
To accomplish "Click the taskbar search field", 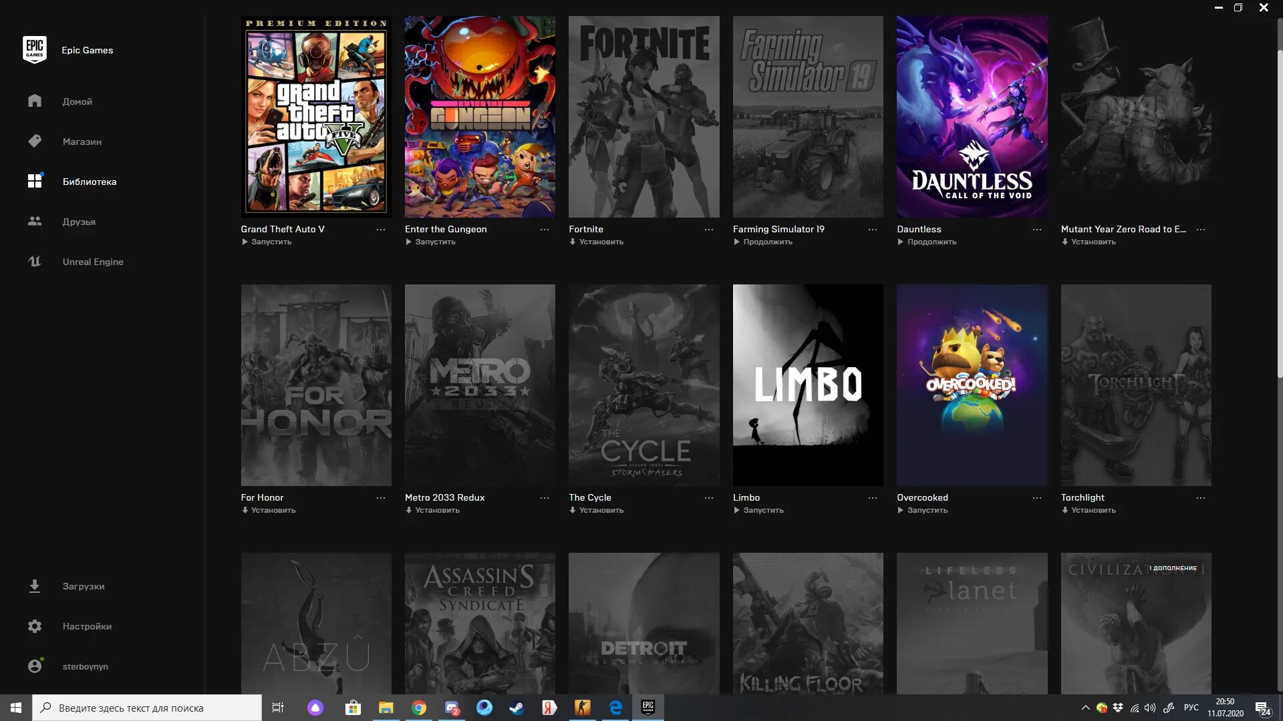I will tap(147, 708).
